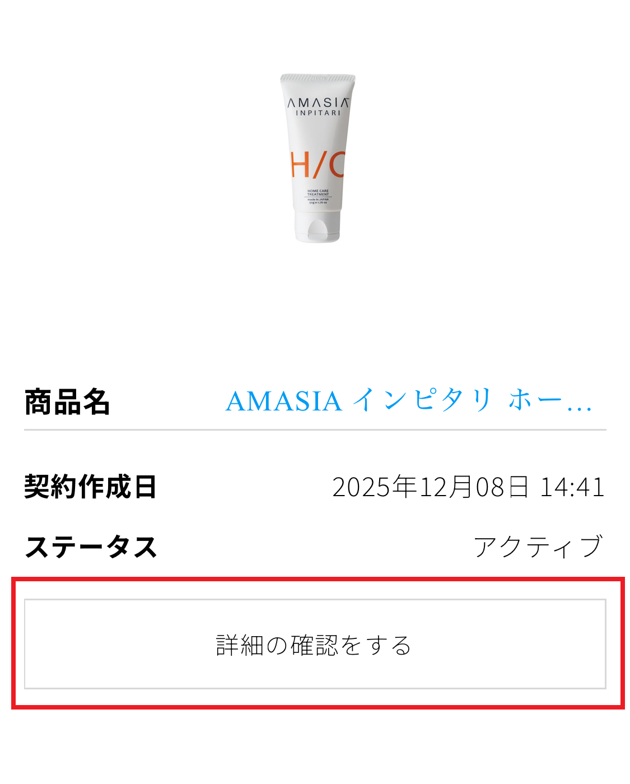Click the 商品名 label
This screenshot has width=630, height=784.
coord(67,402)
